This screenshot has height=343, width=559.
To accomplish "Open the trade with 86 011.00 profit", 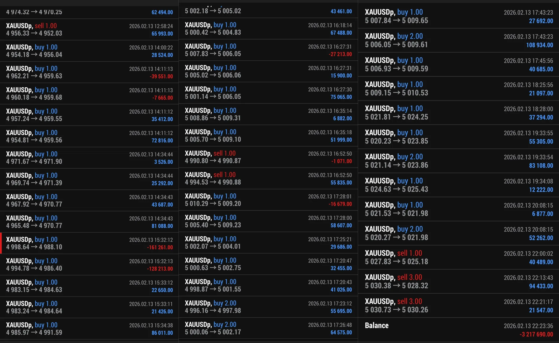I will click(89, 329).
